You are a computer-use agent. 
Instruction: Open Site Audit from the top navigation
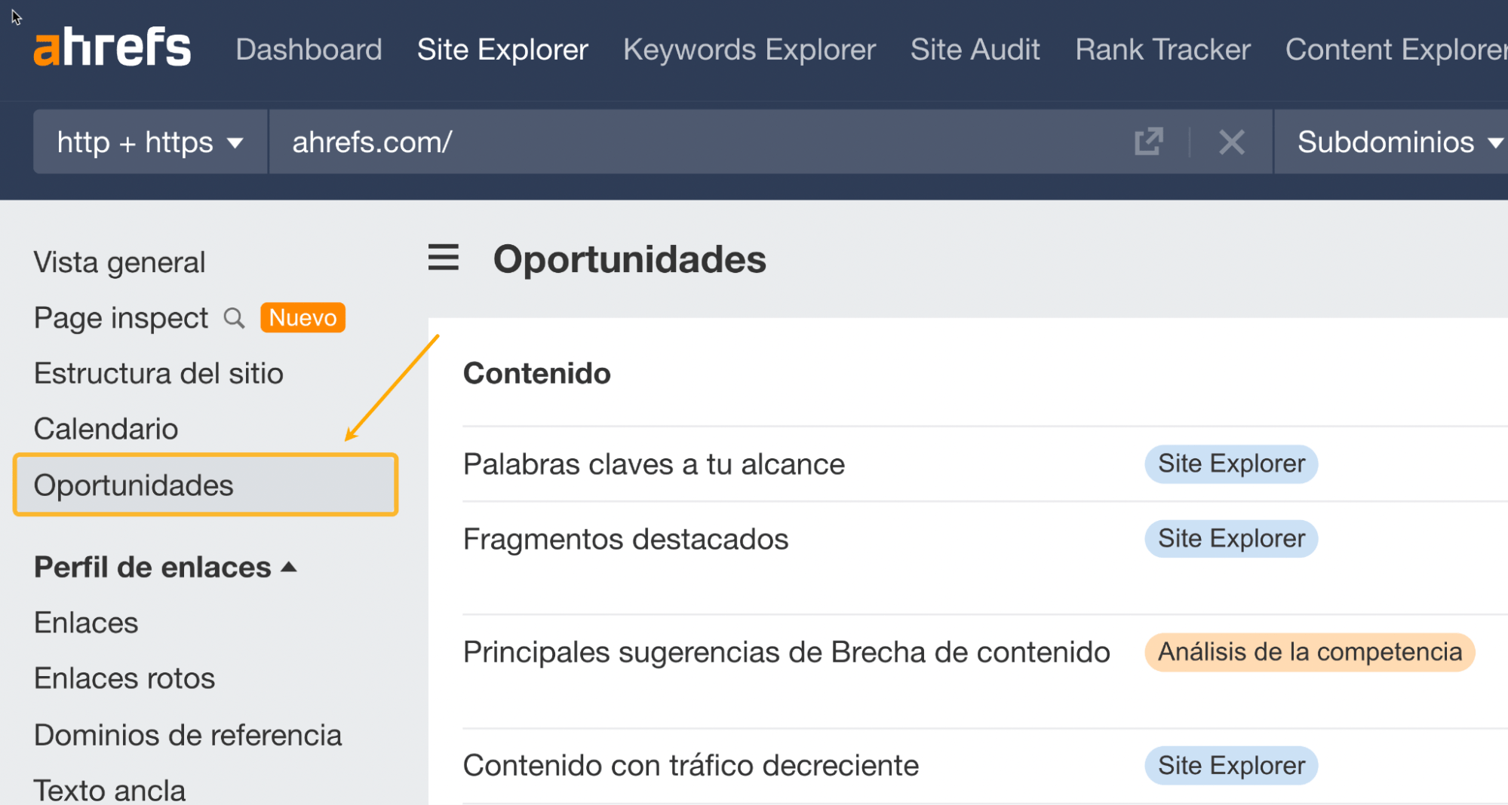975,49
